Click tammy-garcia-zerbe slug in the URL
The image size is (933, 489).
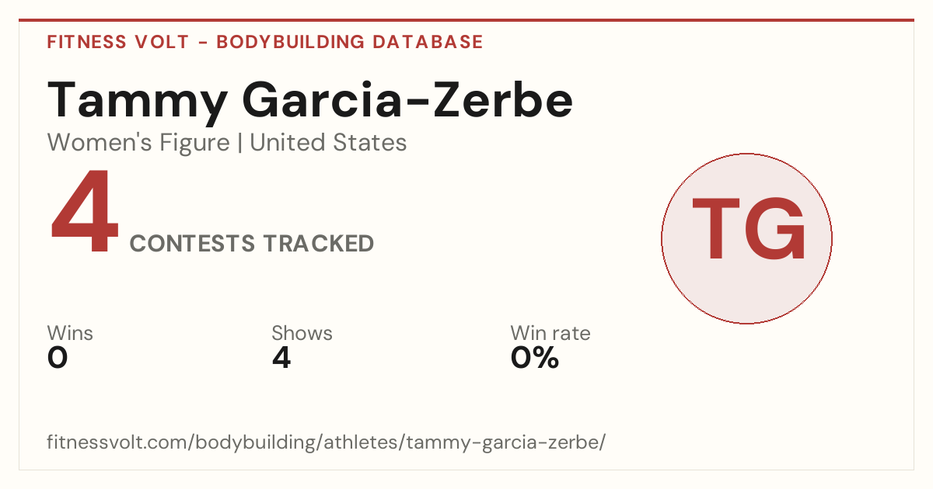click(502, 443)
